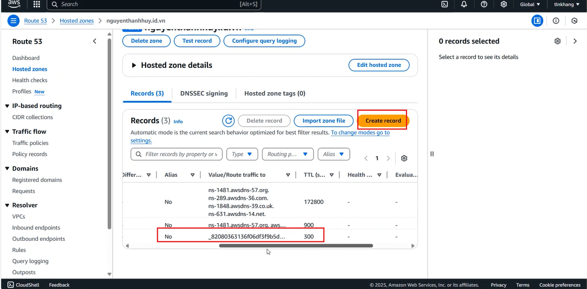Viewport: 587px width, 289px height.
Task: Click Configure query logging button
Action: point(264,41)
